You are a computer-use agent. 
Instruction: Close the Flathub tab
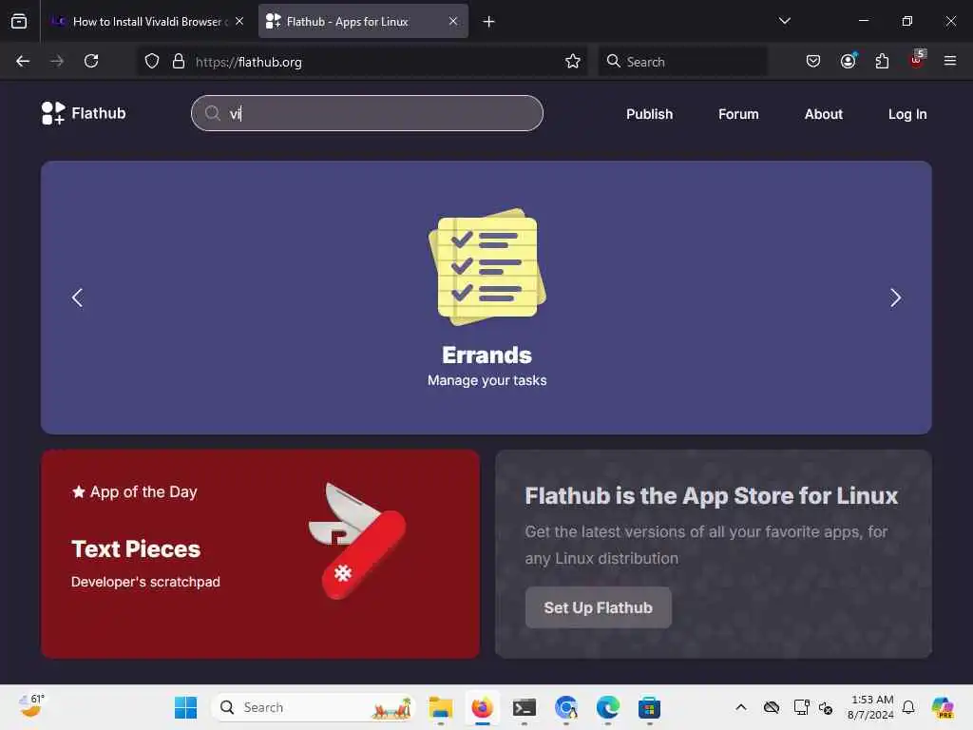(453, 21)
